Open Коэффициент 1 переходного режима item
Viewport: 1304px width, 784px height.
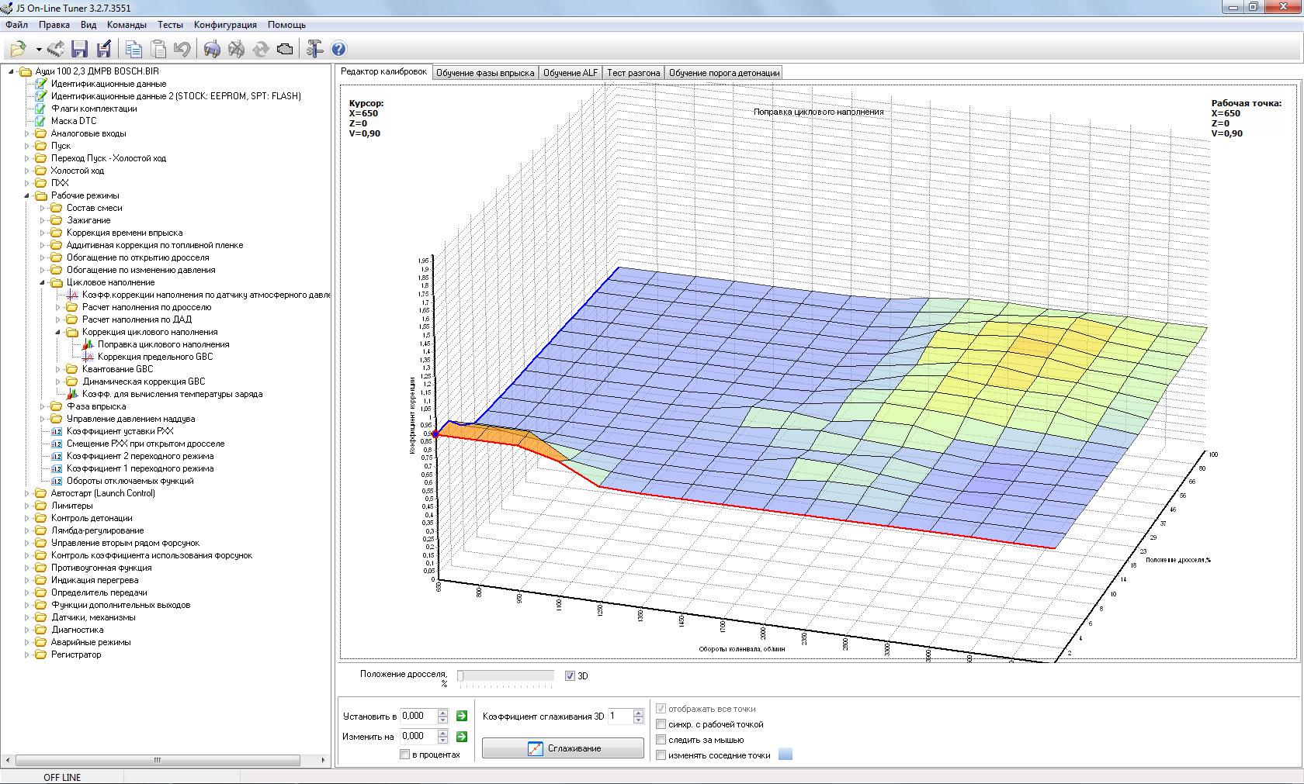(x=140, y=468)
